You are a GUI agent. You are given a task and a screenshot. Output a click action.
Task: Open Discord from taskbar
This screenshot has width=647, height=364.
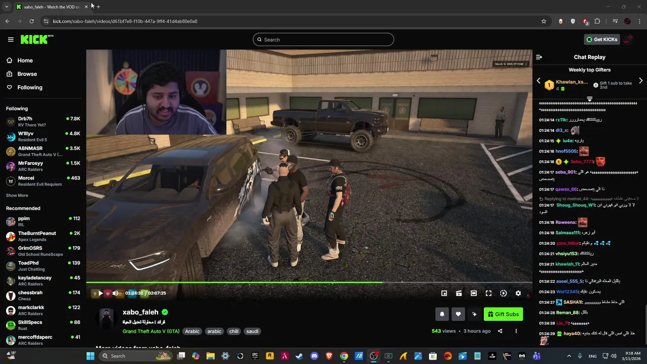pyautogui.click(x=314, y=356)
